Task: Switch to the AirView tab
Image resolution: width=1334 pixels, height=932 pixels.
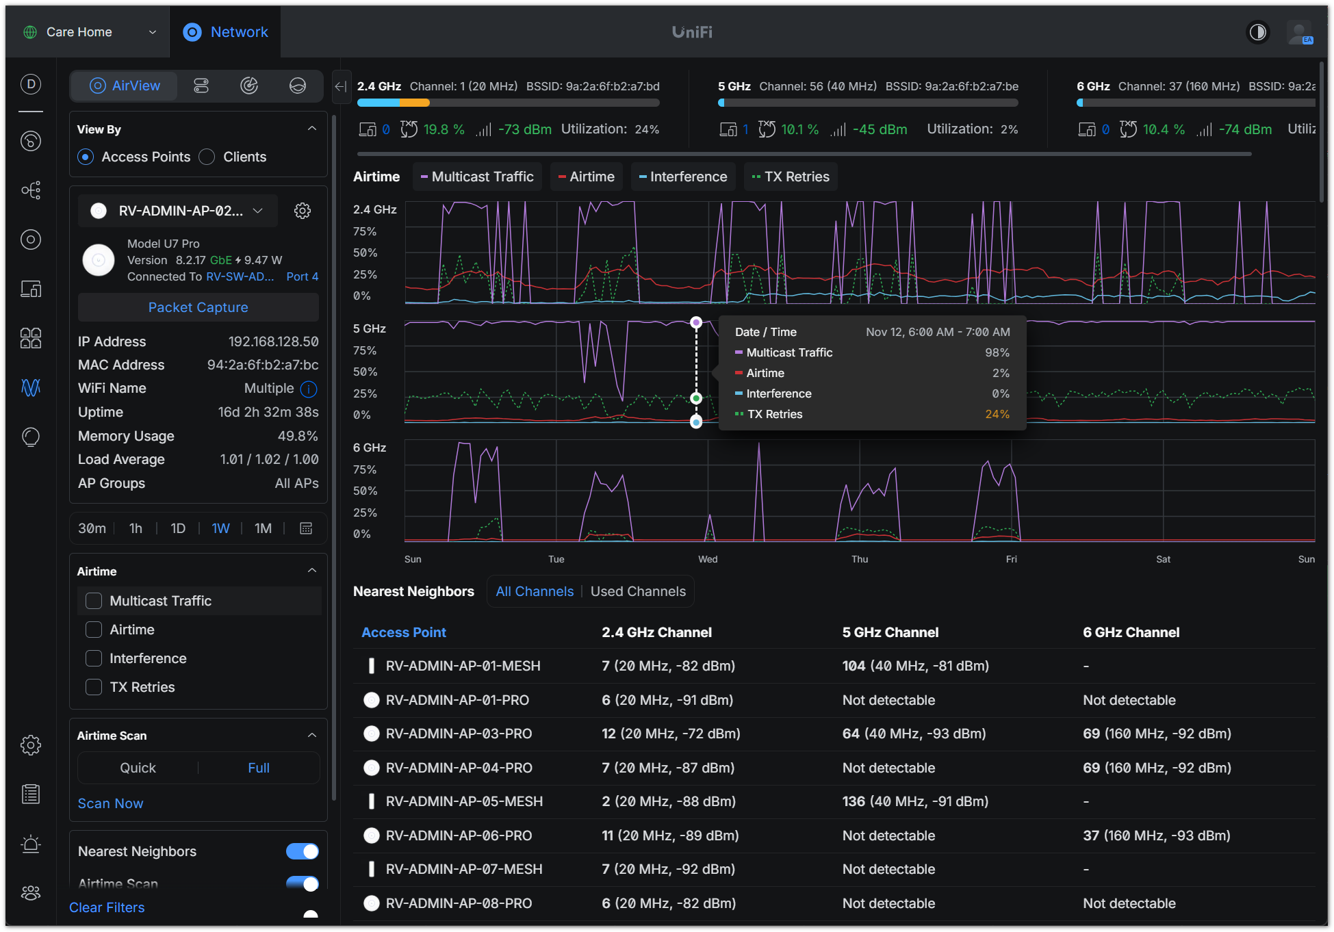Action: click(x=125, y=86)
